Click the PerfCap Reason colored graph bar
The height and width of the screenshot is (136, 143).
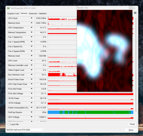tap(90, 112)
